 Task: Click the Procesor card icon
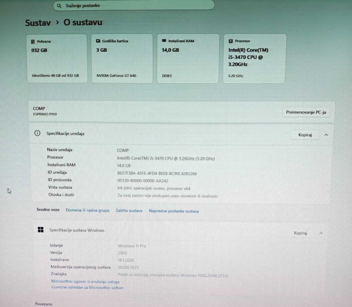231,41
